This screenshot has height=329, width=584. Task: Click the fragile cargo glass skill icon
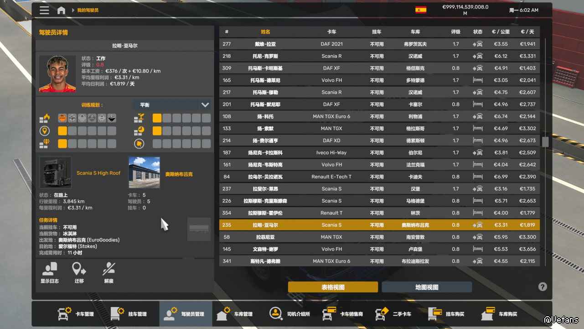(x=139, y=119)
